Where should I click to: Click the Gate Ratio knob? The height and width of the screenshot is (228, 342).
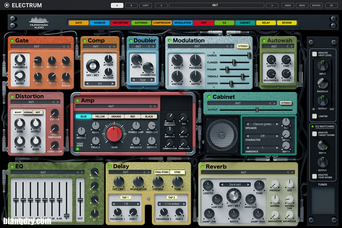(x=20, y=76)
